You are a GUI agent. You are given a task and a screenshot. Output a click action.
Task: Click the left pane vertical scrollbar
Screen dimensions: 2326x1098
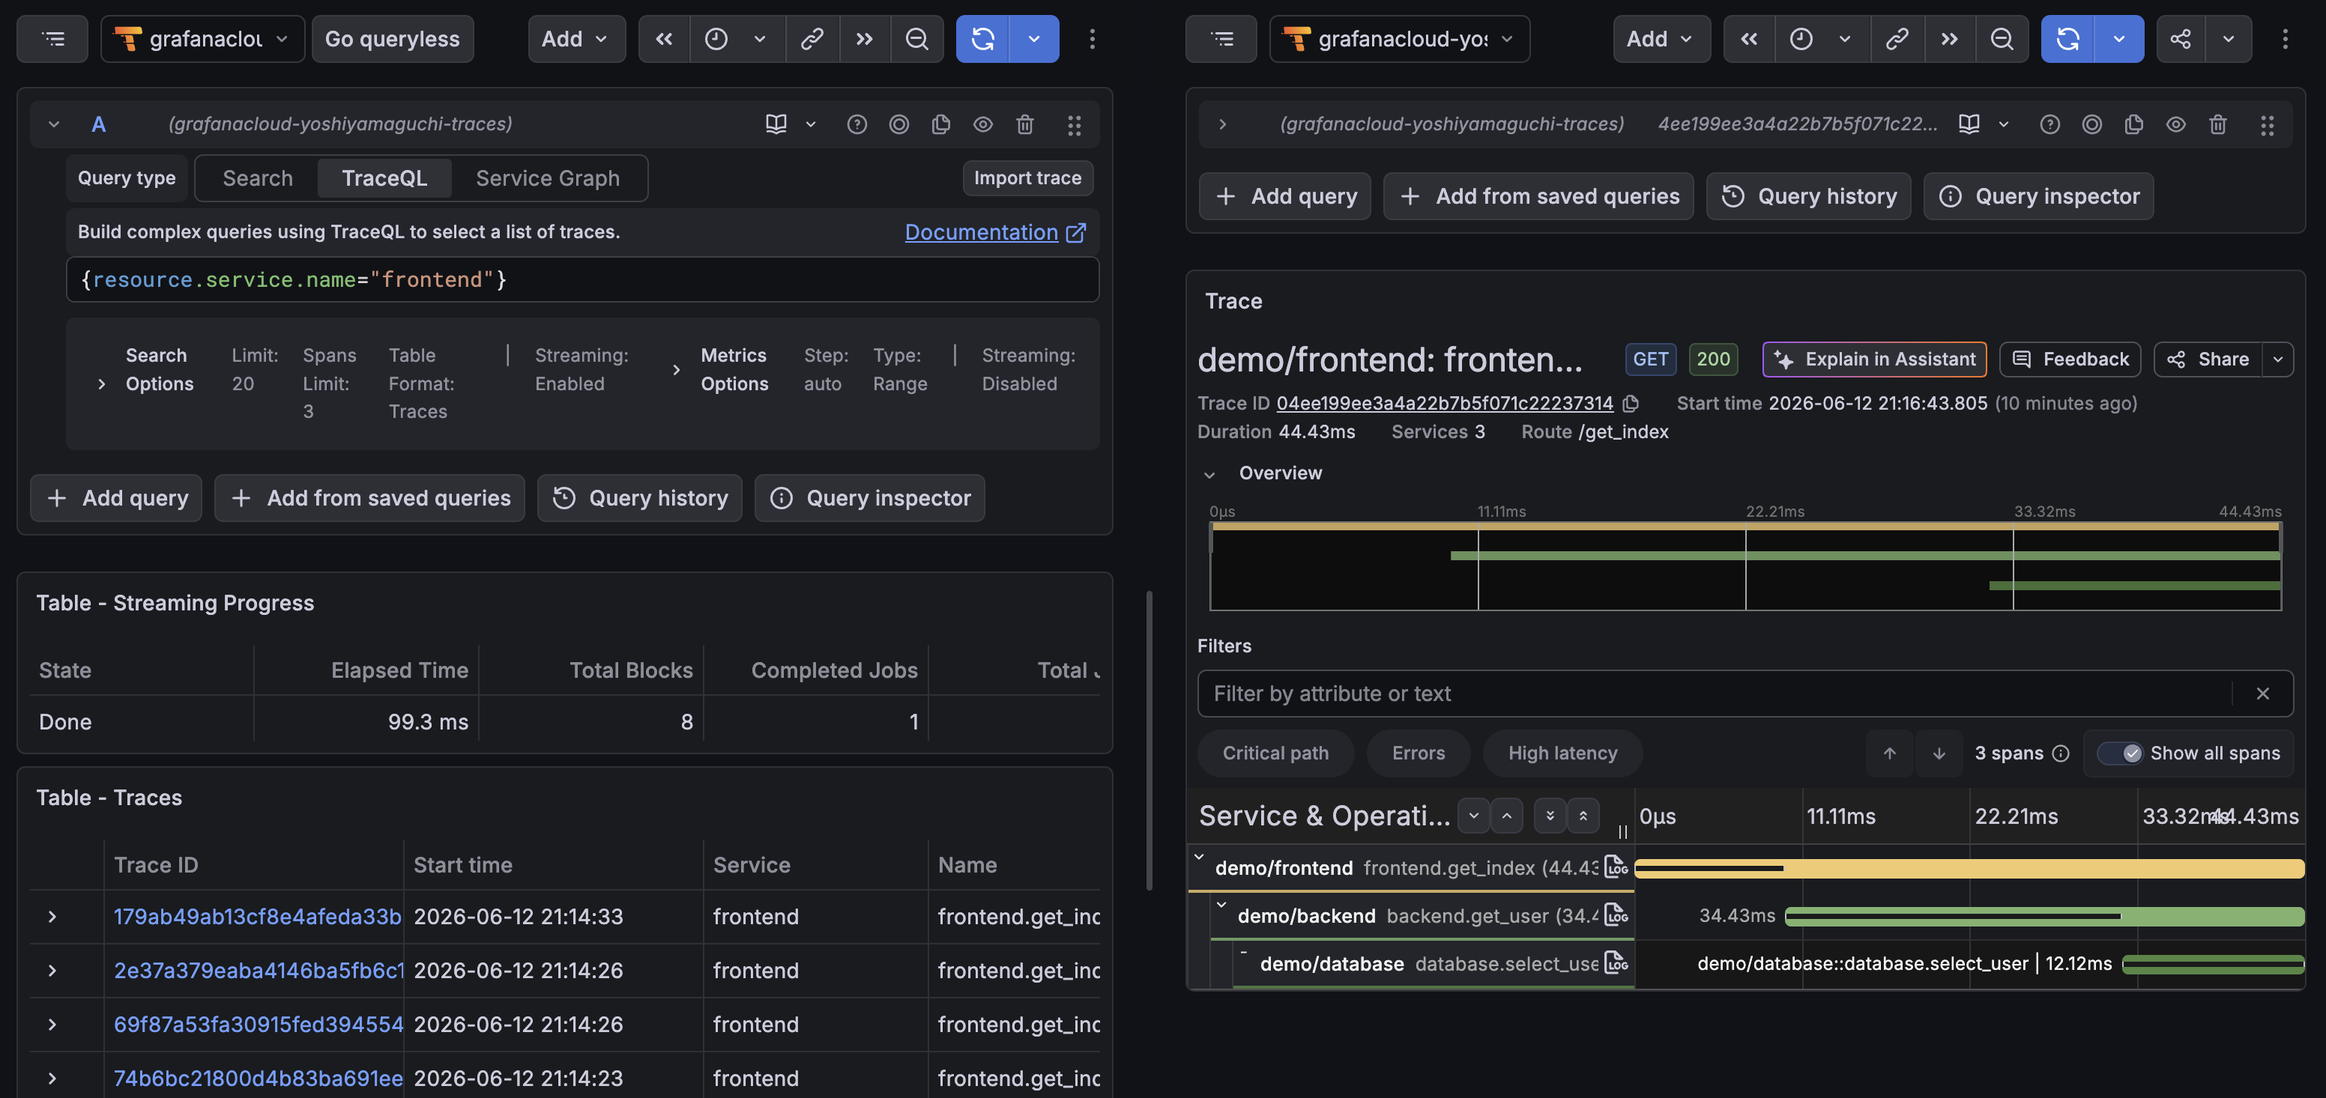click(x=1149, y=740)
